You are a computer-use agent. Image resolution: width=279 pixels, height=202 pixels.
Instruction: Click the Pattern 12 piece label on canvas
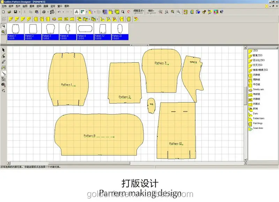click(175, 143)
